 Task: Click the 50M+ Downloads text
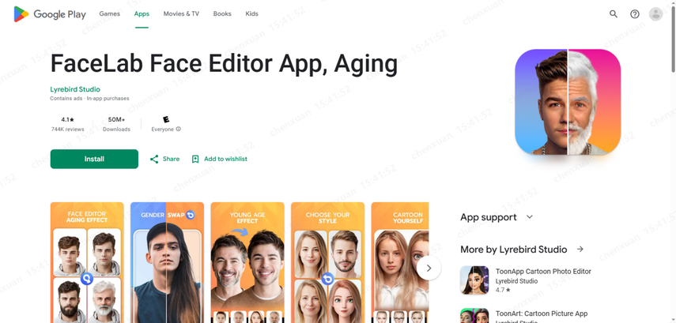(x=116, y=124)
